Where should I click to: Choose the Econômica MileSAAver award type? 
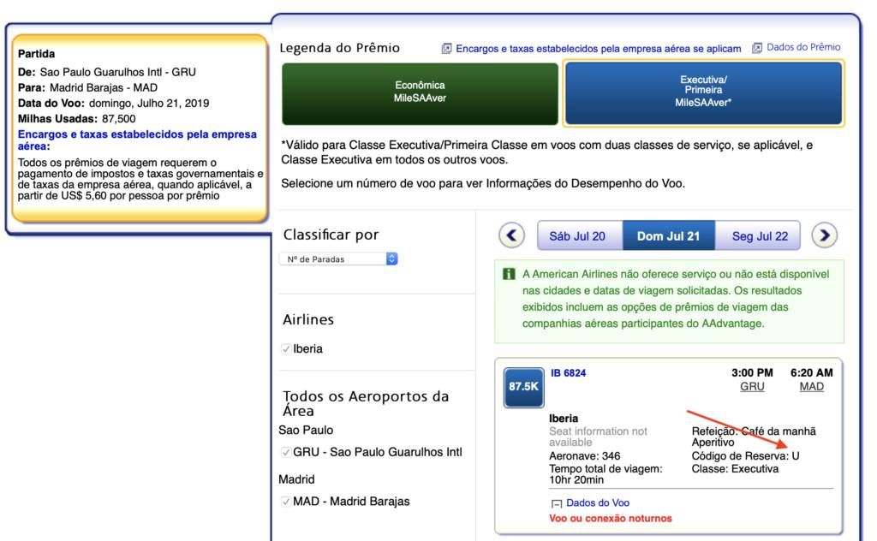click(x=420, y=93)
